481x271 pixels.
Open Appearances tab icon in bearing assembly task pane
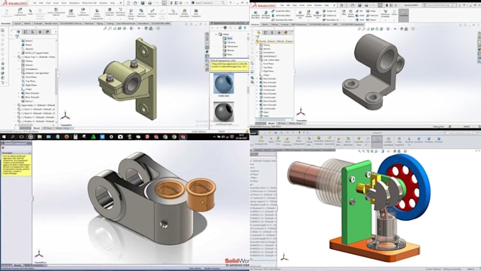tap(207, 52)
